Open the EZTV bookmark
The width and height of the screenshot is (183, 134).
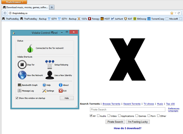point(52,19)
